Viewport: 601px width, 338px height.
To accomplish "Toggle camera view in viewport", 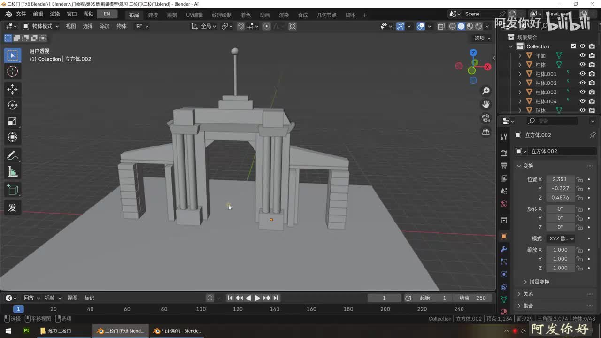I will point(486,118).
